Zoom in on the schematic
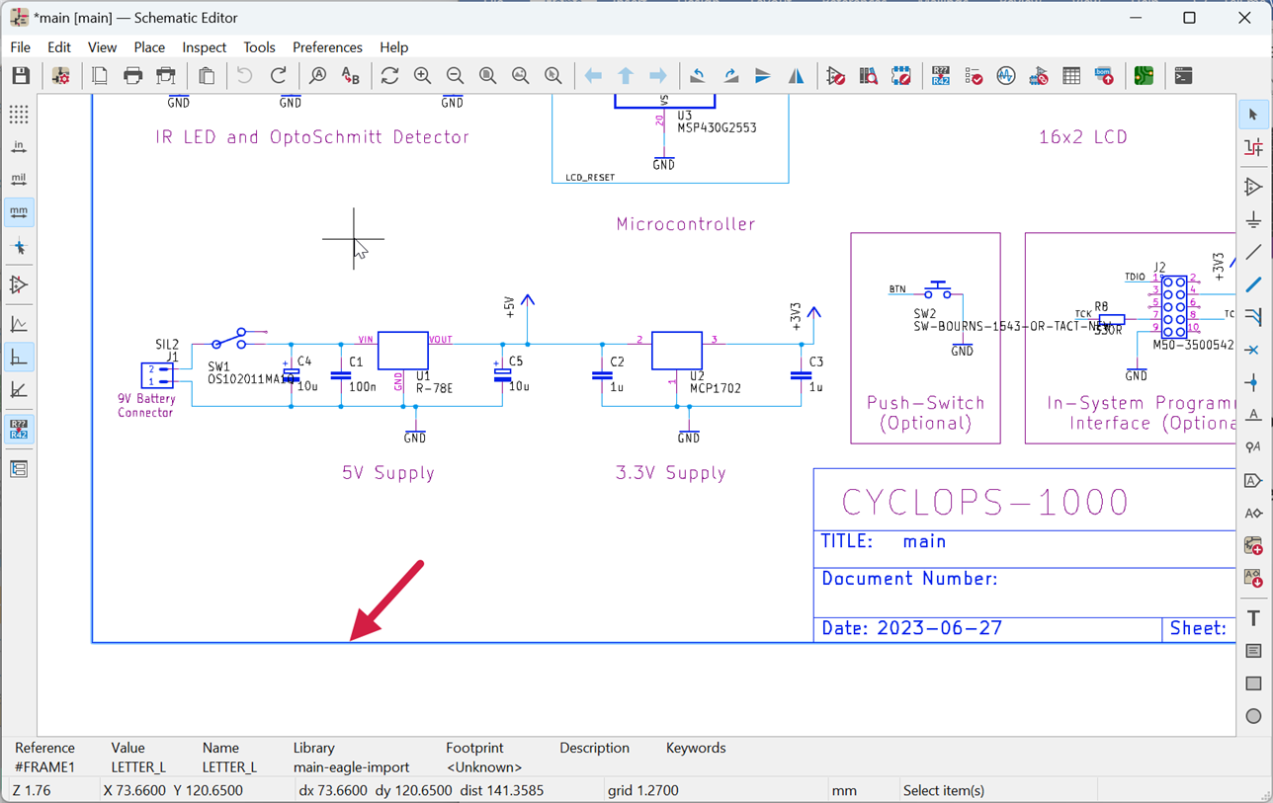1273x803 pixels. point(422,76)
